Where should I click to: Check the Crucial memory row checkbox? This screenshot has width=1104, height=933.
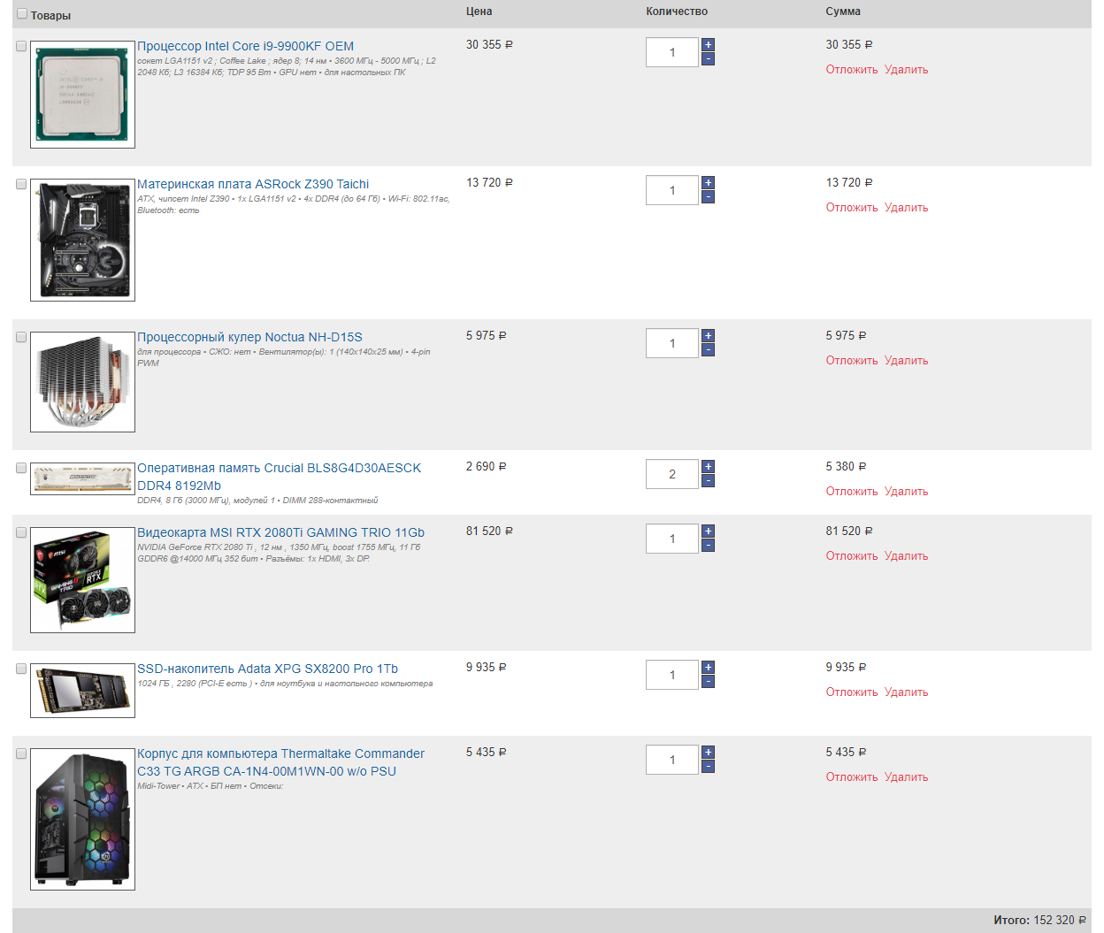click(x=21, y=468)
